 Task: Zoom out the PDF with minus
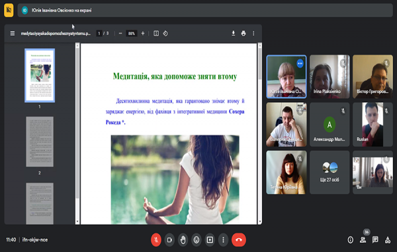click(120, 34)
